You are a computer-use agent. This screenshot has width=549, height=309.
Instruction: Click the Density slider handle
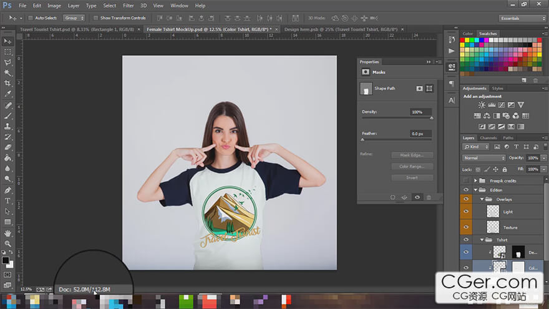tap(431, 118)
